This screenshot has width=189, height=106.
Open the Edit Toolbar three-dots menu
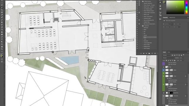pyautogui.click(x=2, y=52)
